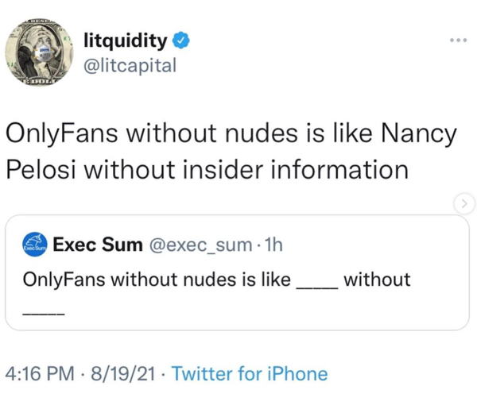The width and height of the screenshot is (477, 405).
Task: Click the first blank after "is like"
Action: point(316,283)
